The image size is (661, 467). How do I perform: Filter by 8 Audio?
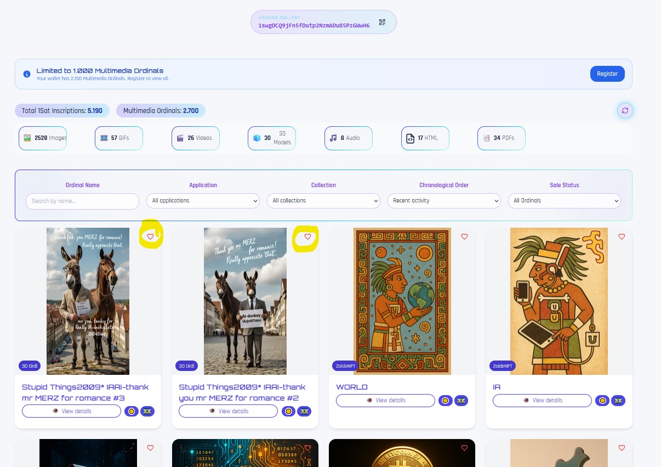pyautogui.click(x=349, y=138)
